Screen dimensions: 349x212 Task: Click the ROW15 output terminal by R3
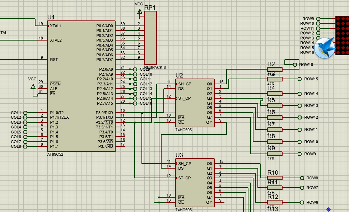299,79
